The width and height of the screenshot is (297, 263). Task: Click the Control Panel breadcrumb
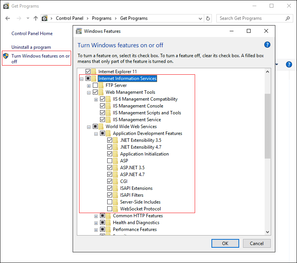pyautogui.click(x=70, y=18)
